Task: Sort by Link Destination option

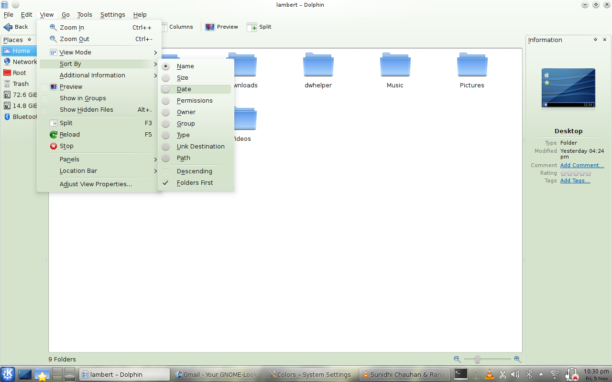Action: (x=196, y=147)
